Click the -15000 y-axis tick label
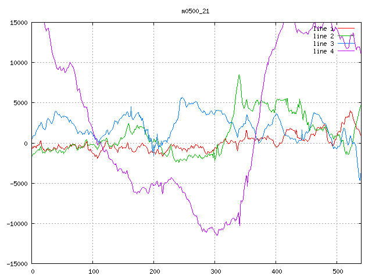The height and width of the screenshot is (279, 372). click(16, 264)
